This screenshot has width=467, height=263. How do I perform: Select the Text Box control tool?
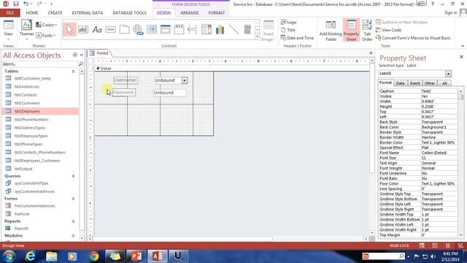[83, 29]
